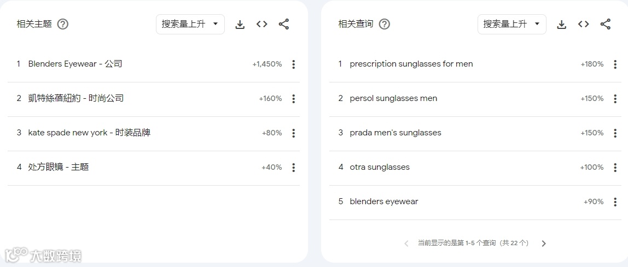Image resolution: width=628 pixels, height=267 pixels.
Task: Go to next page of queries
Action: (544, 244)
